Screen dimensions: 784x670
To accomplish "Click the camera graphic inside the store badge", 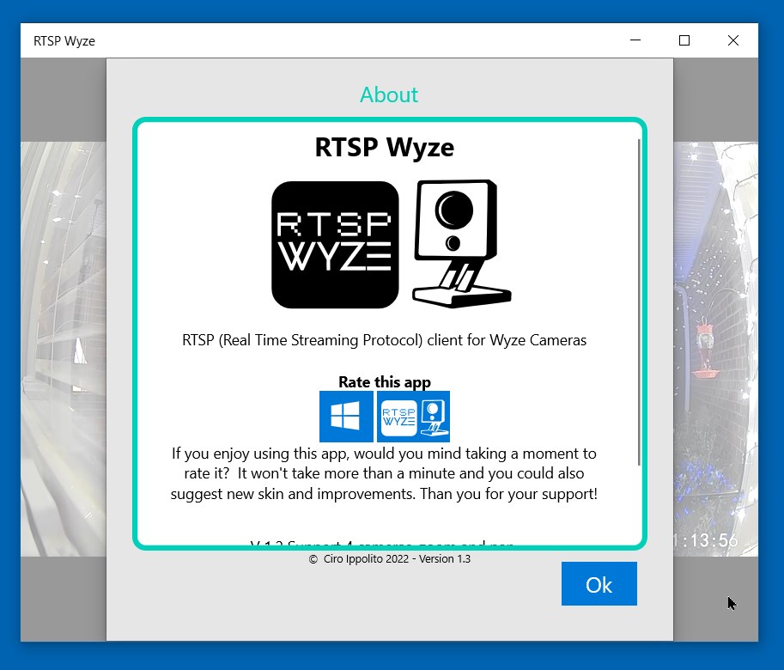I will point(435,416).
